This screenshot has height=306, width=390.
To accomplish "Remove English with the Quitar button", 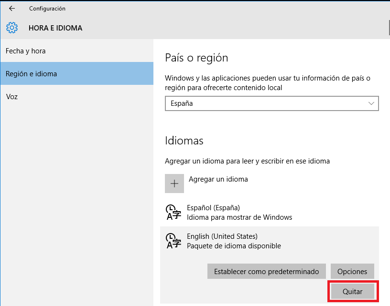I will (352, 291).
